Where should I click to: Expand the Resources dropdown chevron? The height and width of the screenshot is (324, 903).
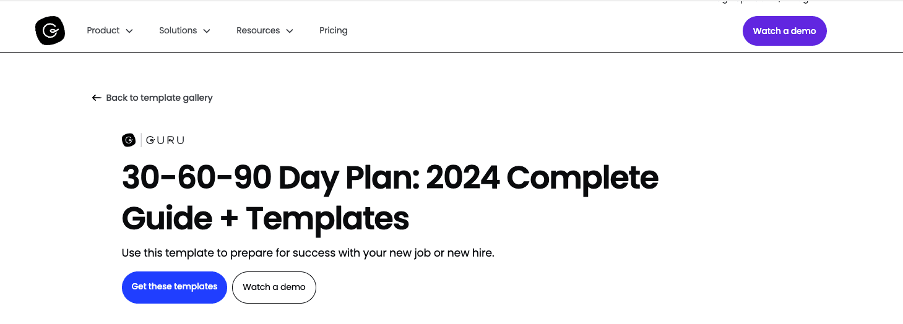tap(290, 31)
